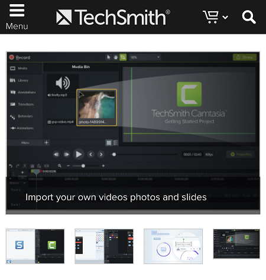
Task: Select the hand pan tool
Action: [x=115, y=57]
